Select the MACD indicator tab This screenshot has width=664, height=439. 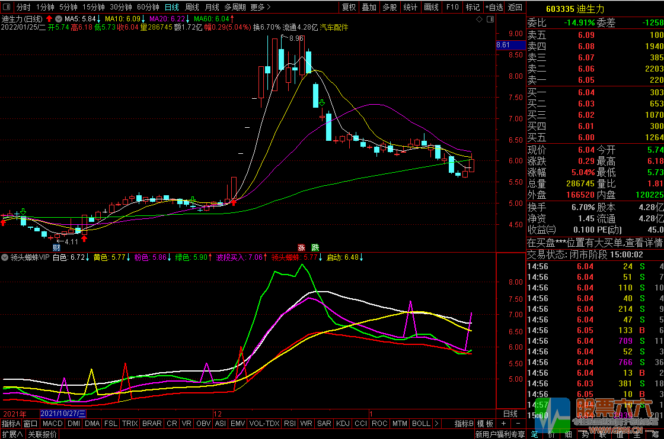[53, 424]
